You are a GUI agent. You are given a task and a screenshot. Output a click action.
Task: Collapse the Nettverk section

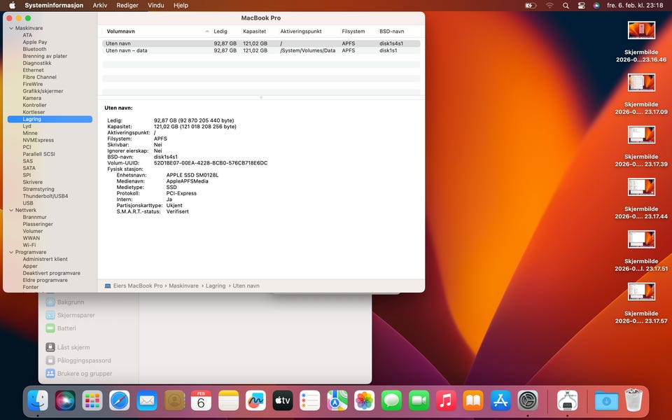point(11,210)
